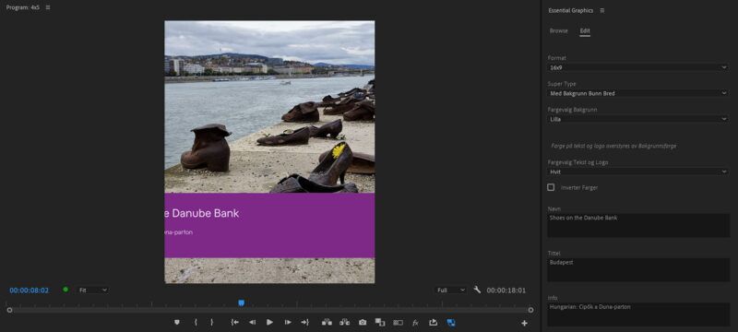Viewport: 738px width, 332px height.
Task: Toggle the global fx mute icon
Action: pos(416,323)
